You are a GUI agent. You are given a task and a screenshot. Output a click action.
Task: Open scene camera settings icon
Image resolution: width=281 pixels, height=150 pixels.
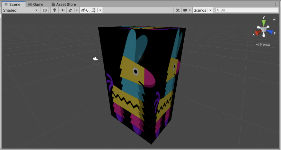(x=185, y=10)
